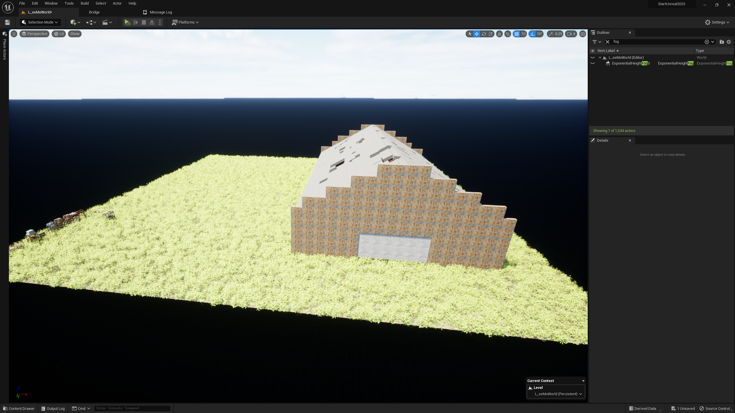Open the viewport options hamburger menu

tap(14, 34)
